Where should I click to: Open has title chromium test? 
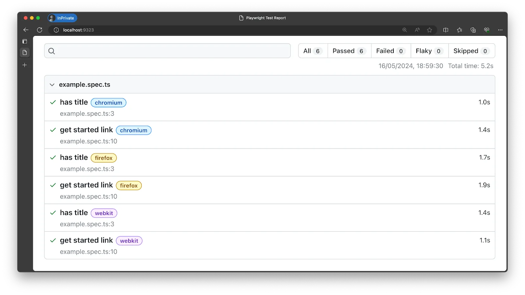pos(74,102)
